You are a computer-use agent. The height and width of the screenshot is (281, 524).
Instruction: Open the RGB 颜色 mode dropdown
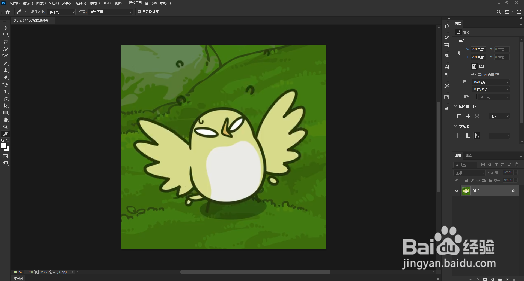click(491, 82)
